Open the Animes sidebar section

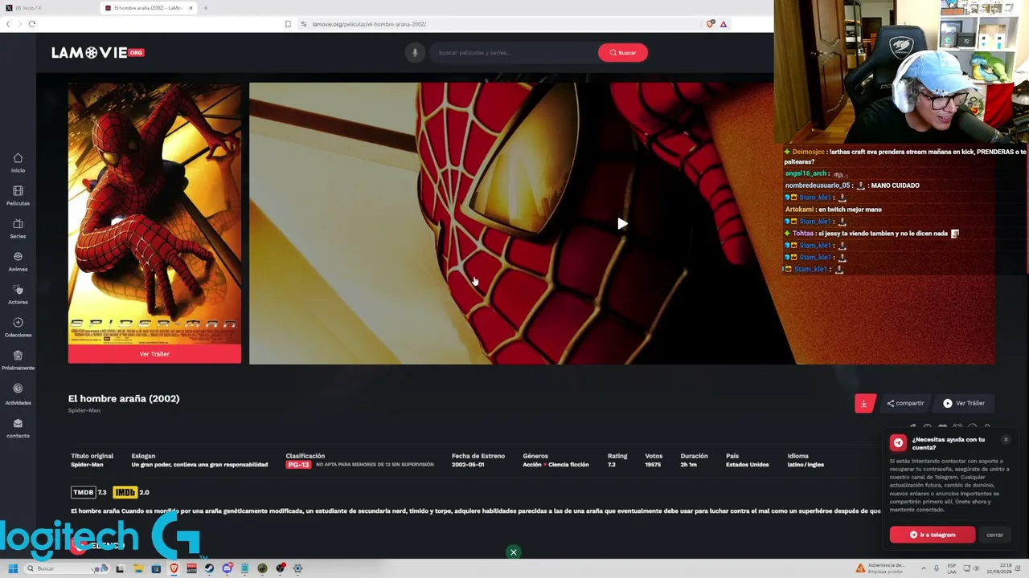(x=18, y=261)
